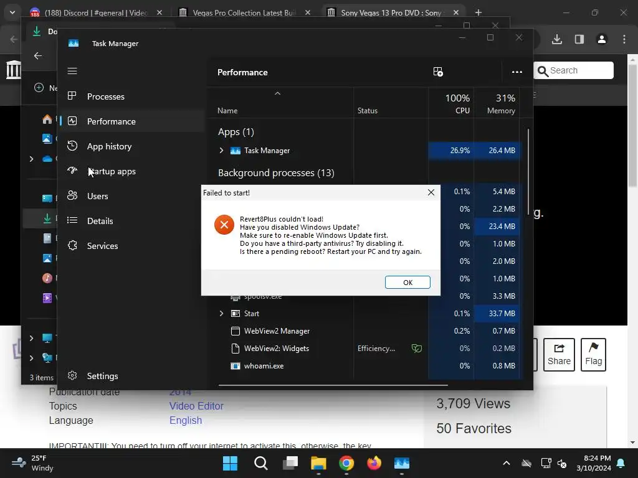The image size is (638, 478).
Task: Show hidden system tray icons
Action: coord(507,463)
